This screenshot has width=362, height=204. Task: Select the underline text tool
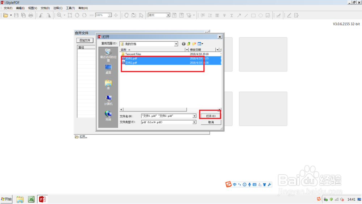click(232, 16)
